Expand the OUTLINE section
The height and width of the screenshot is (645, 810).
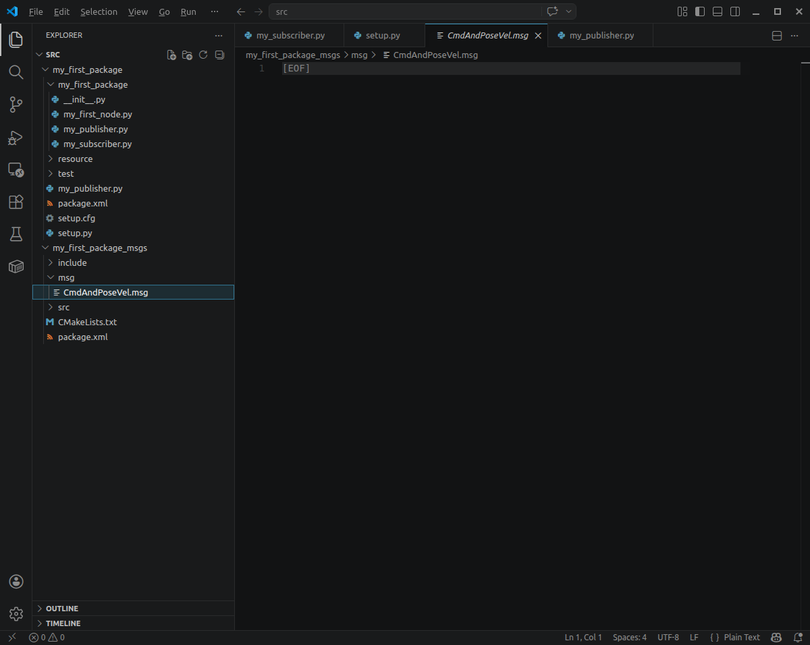pos(133,609)
